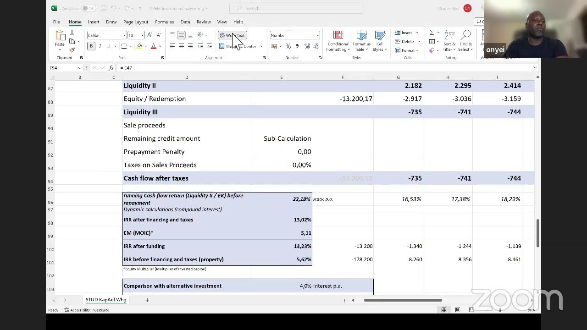This screenshot has width=587, height=330.
Task: Open Font group dialog launcher
Action: (x=163, y=58)
